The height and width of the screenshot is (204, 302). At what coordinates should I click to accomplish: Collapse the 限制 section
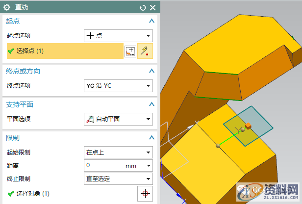pos(152,137)
